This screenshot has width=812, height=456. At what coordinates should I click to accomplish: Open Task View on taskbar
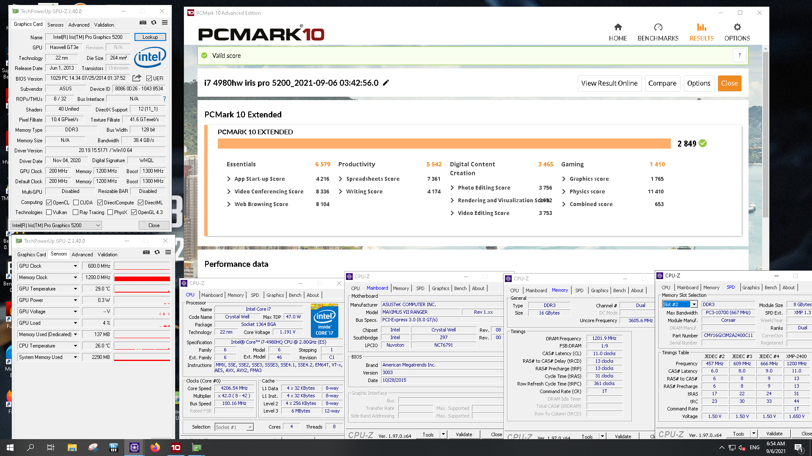click(51, 448)
